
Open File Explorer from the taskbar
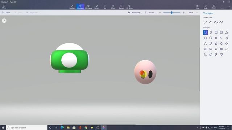[x=68, y=127]
